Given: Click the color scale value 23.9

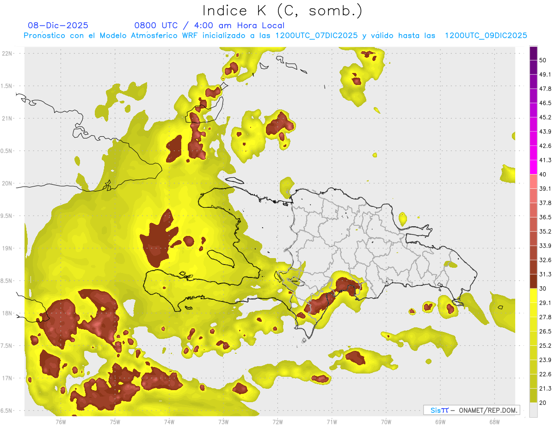Looking at the screenshot, I should pyautogui.click(x=545, y=360).
